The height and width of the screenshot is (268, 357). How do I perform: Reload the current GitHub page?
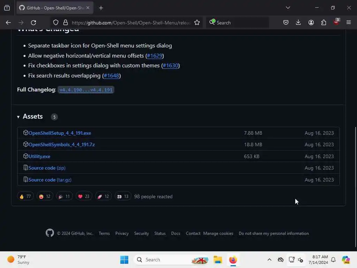point(33,23)
